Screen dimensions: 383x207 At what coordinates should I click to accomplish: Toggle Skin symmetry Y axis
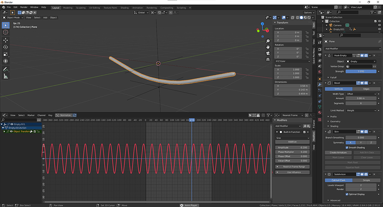361,143
